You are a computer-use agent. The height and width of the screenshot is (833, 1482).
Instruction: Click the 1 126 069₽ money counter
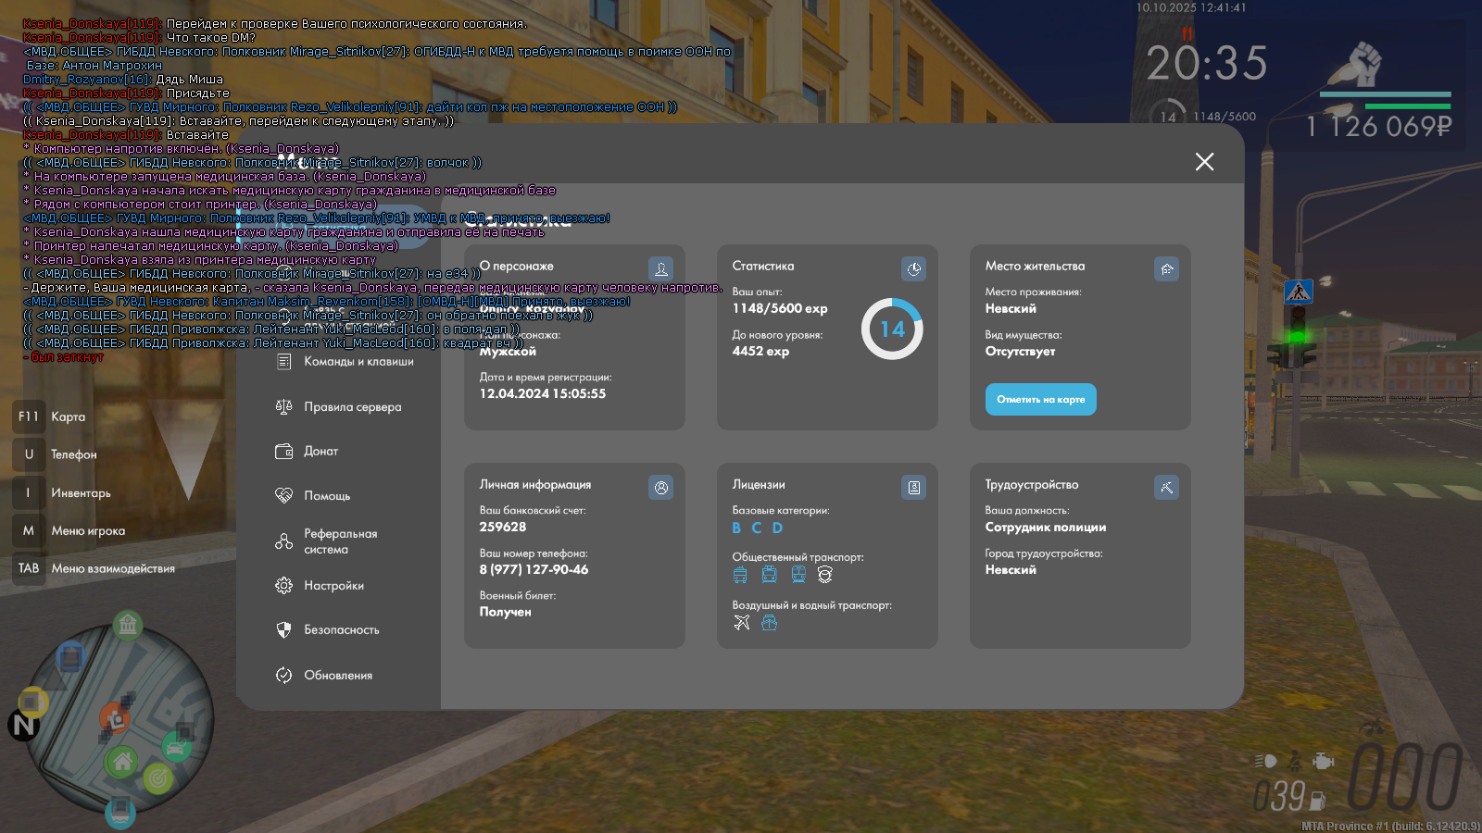1379,127
